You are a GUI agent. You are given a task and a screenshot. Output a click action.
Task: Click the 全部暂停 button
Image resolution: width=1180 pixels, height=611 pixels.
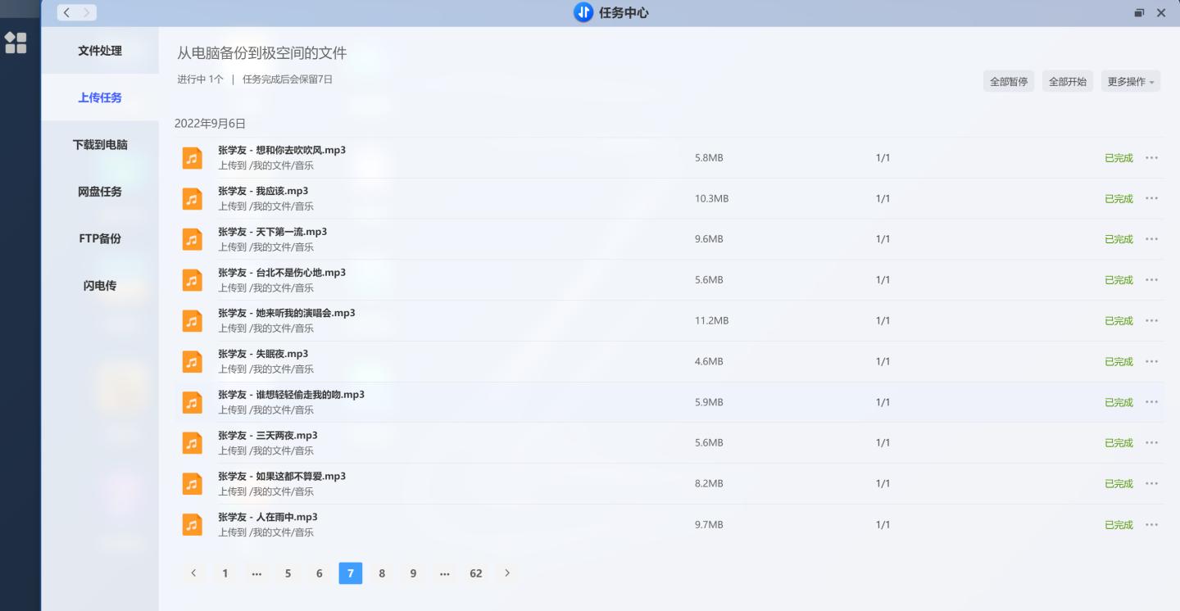(1009, 80)
